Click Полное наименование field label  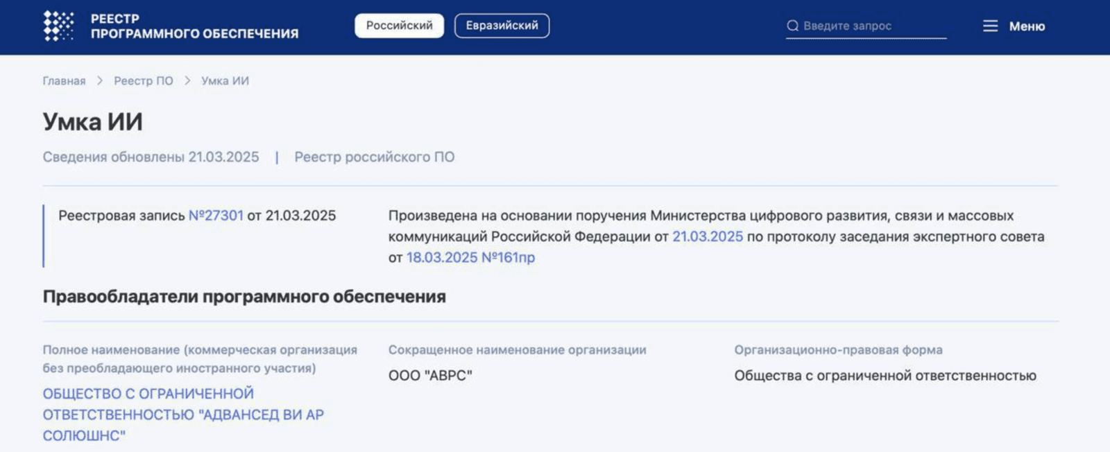pos(200,359)
